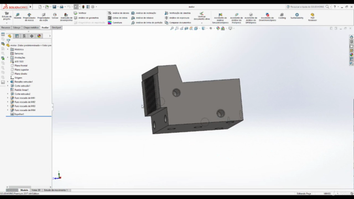Launch Assistente de Análise SimulationXpress
This screenshot has height=199, width=354.
pos(220,18)
